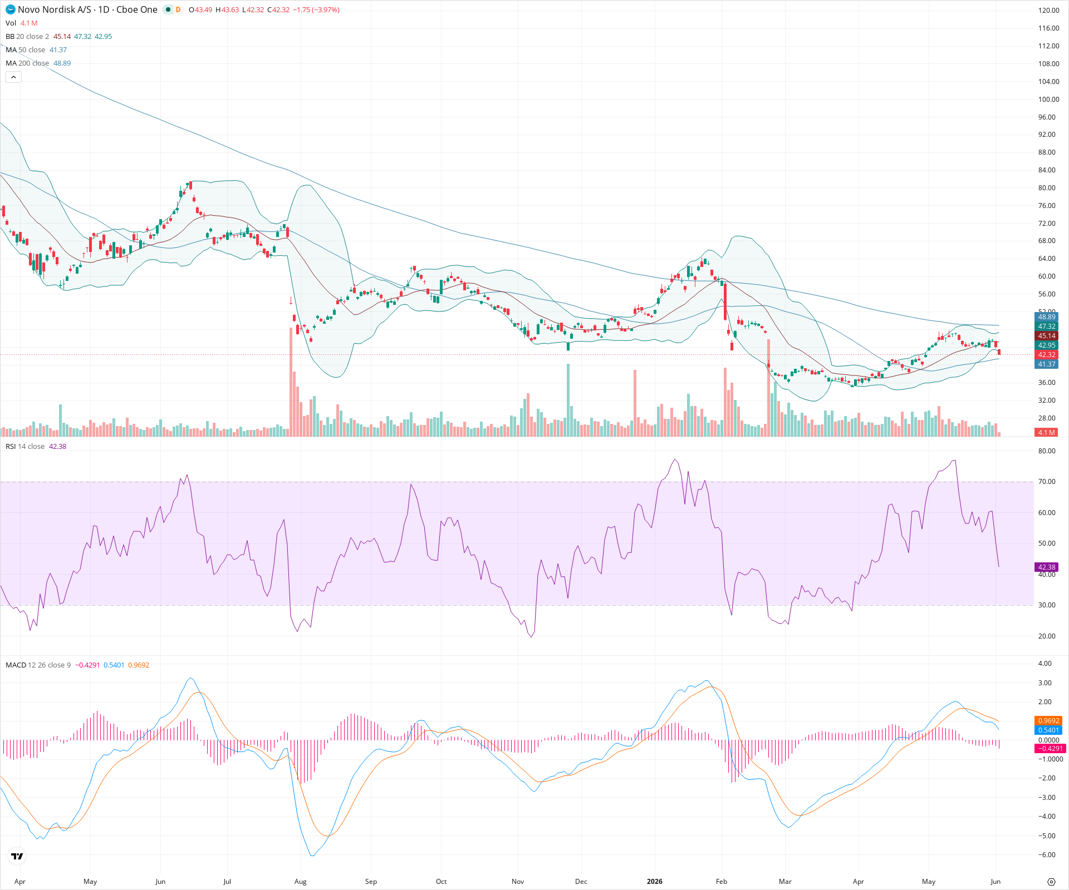Select the Vol indicator legend

coord(11,23)
